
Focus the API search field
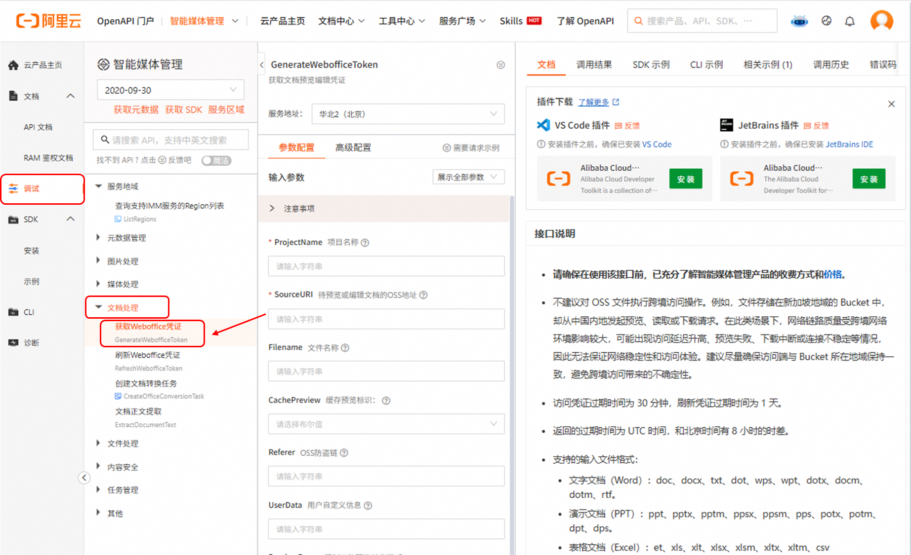pos(170,140)
